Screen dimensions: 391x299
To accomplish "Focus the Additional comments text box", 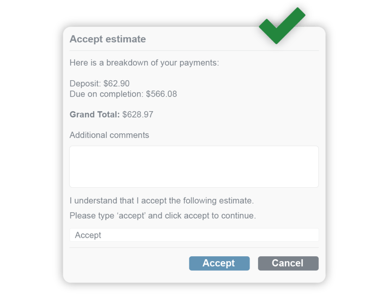I will 194,166.
